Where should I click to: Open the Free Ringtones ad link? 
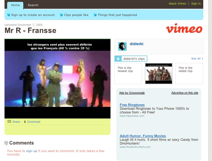132,105
